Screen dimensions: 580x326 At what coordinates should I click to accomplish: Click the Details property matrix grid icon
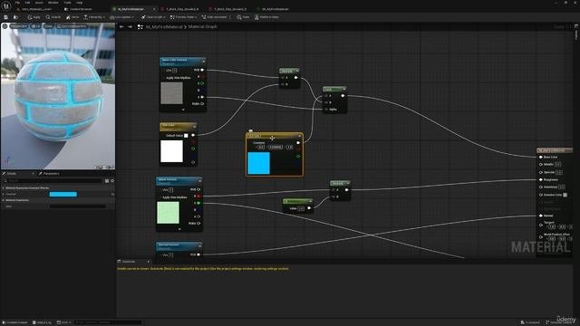click(x=107, y=181)
